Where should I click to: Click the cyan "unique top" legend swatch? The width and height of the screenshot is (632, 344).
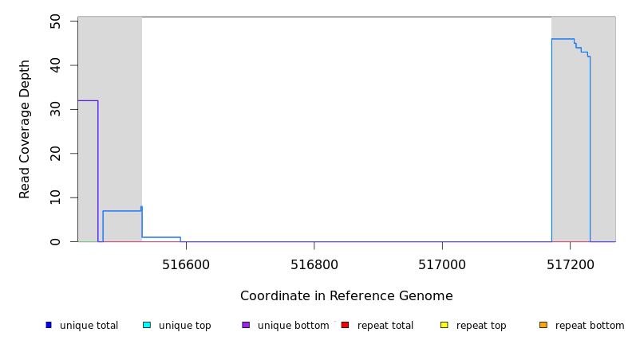147,325
